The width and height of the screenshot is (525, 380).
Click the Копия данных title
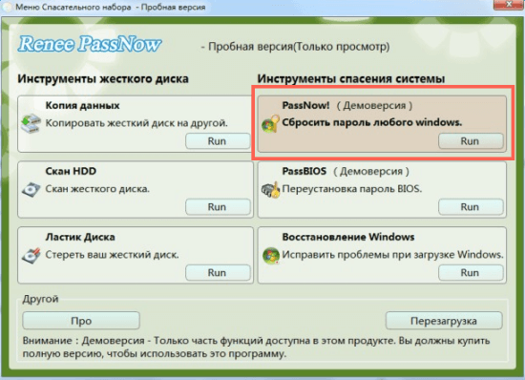[x=82, y=105]
